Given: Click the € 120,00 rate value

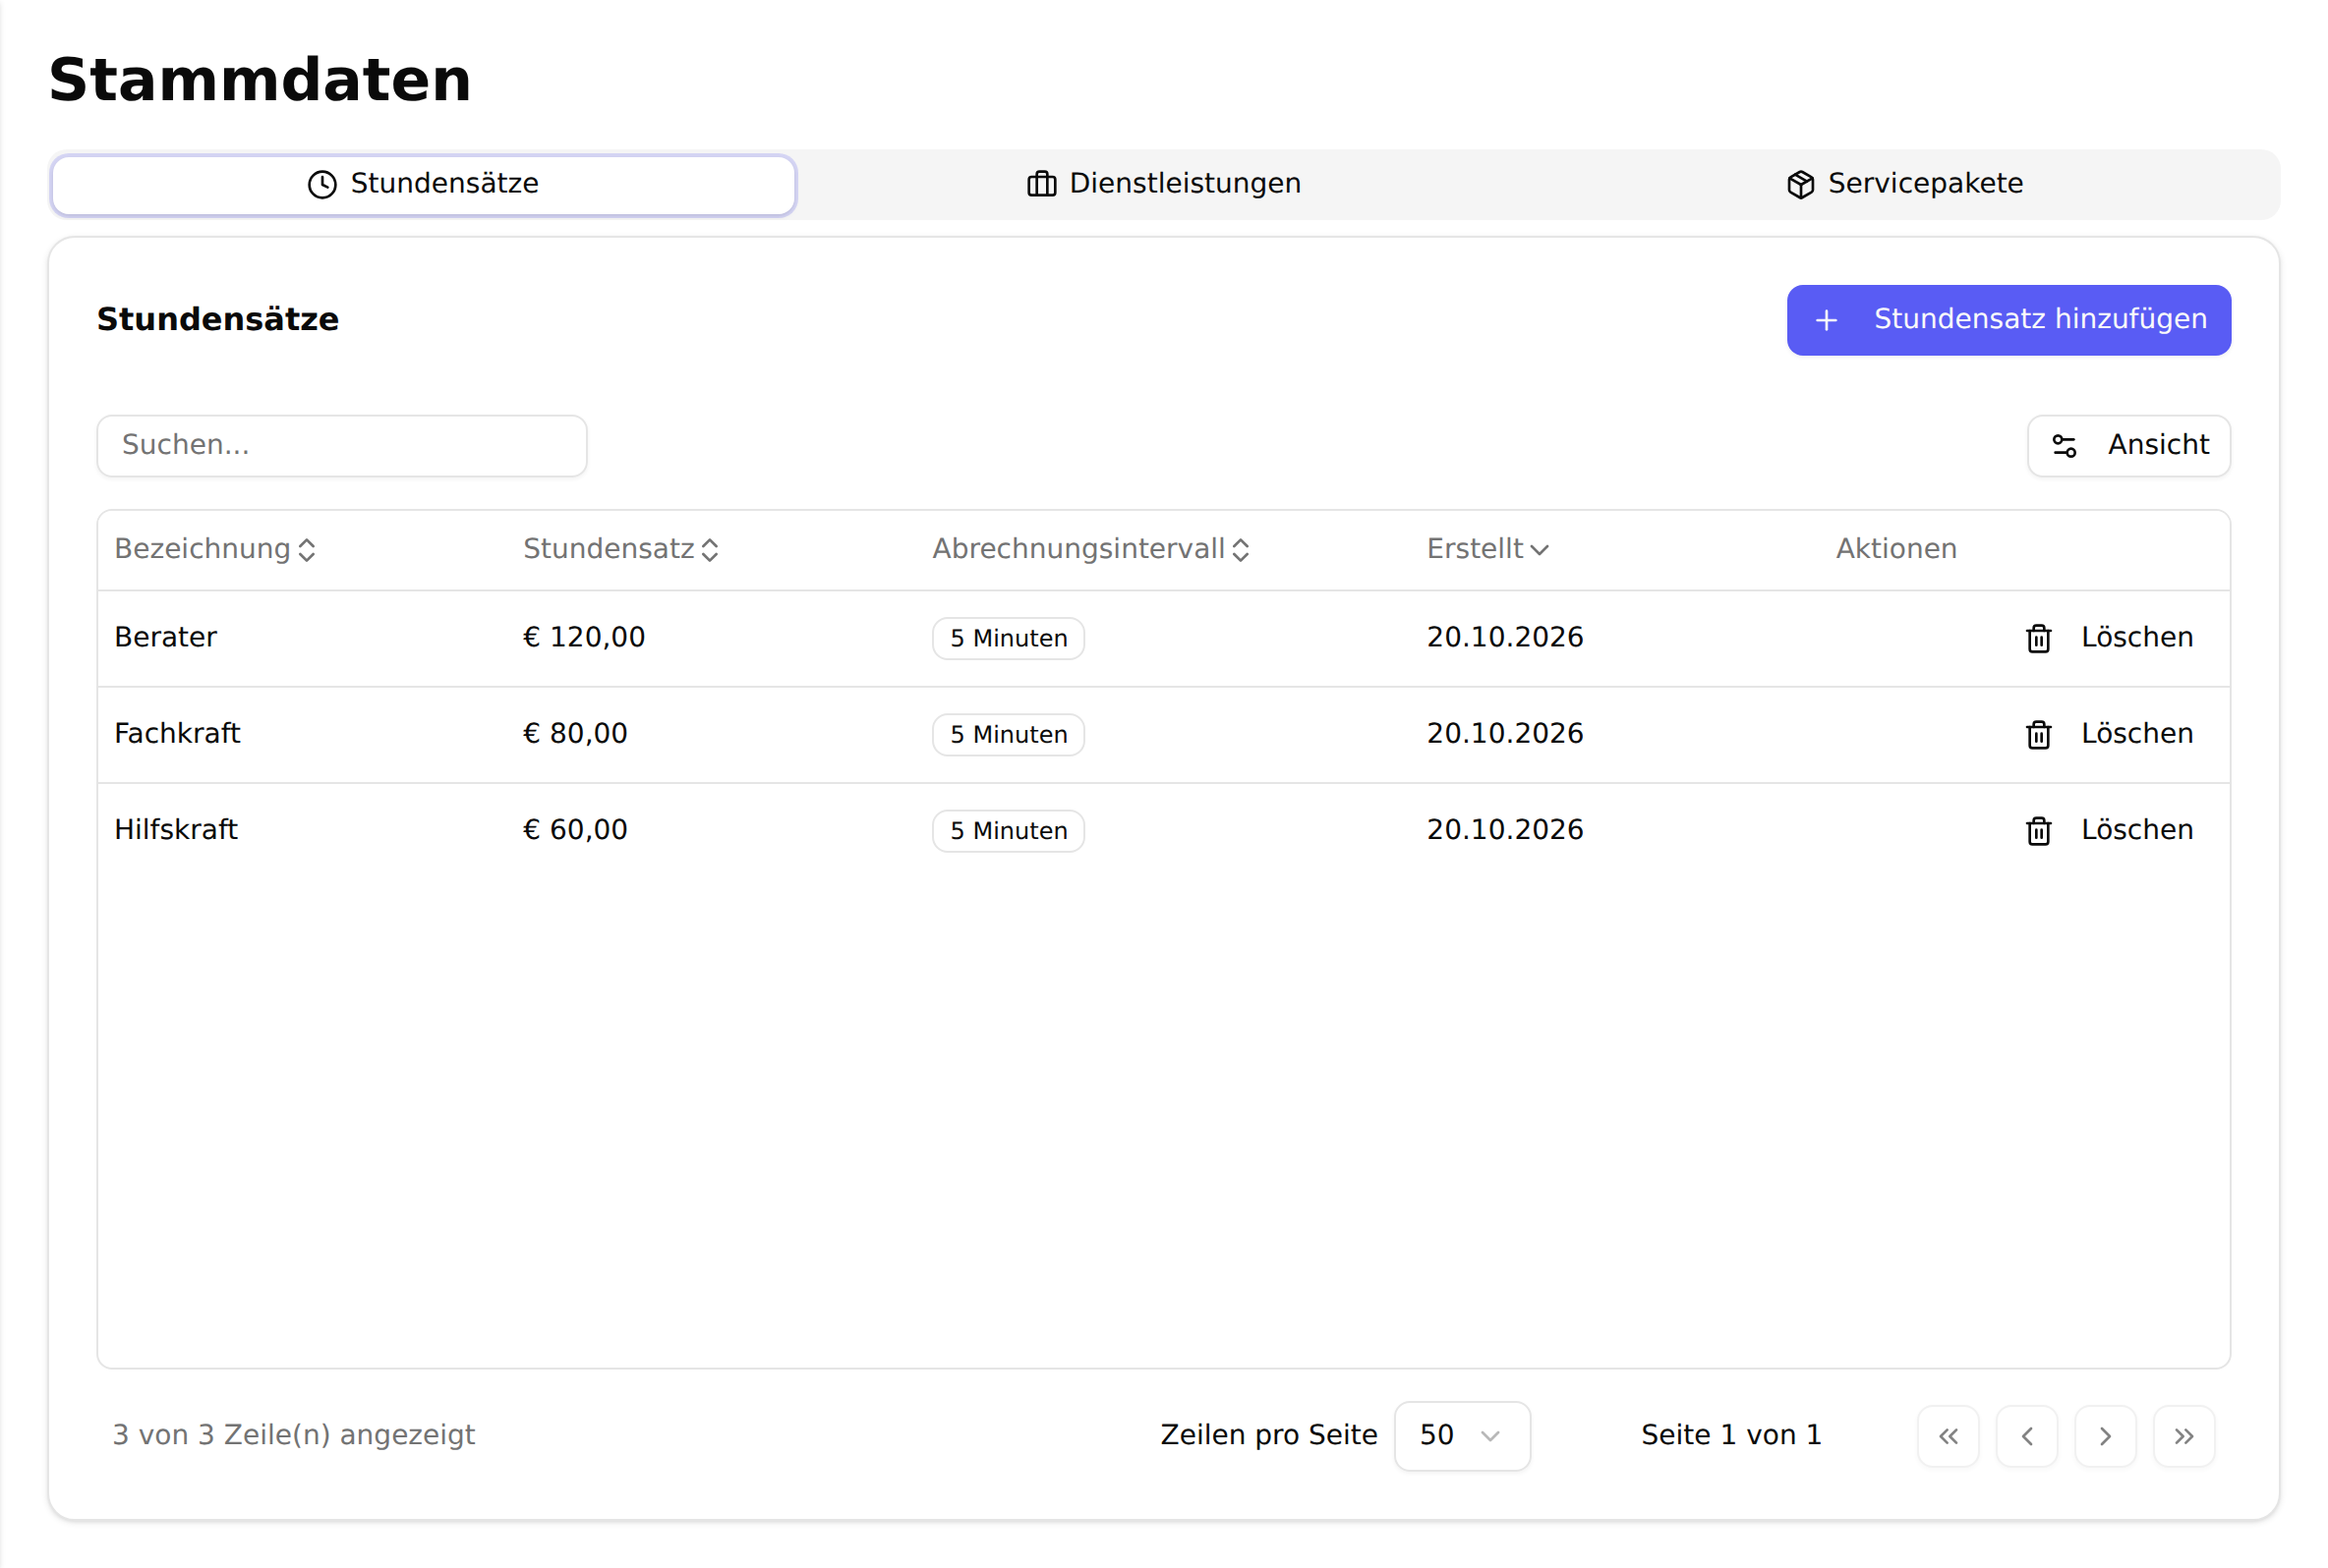Looking at the screenshot, I should [584, 638].
